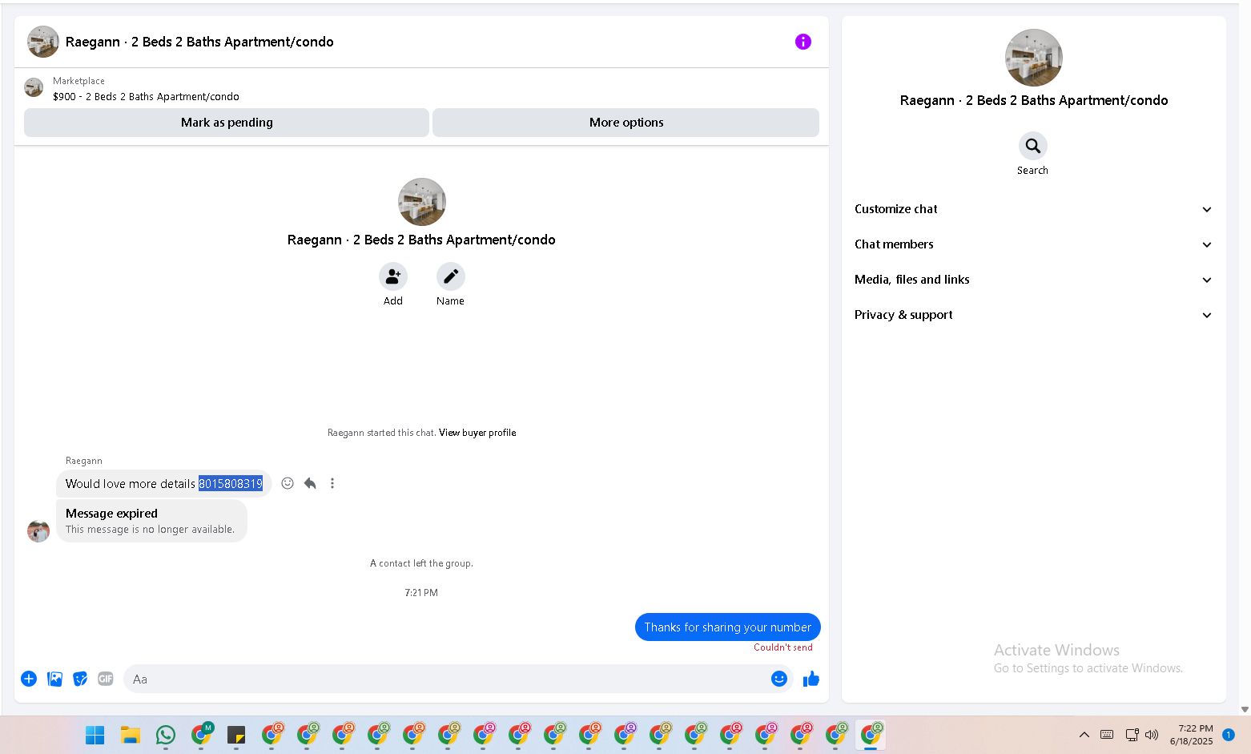
Task: Click center apartment profile photo
Action: 422,202
